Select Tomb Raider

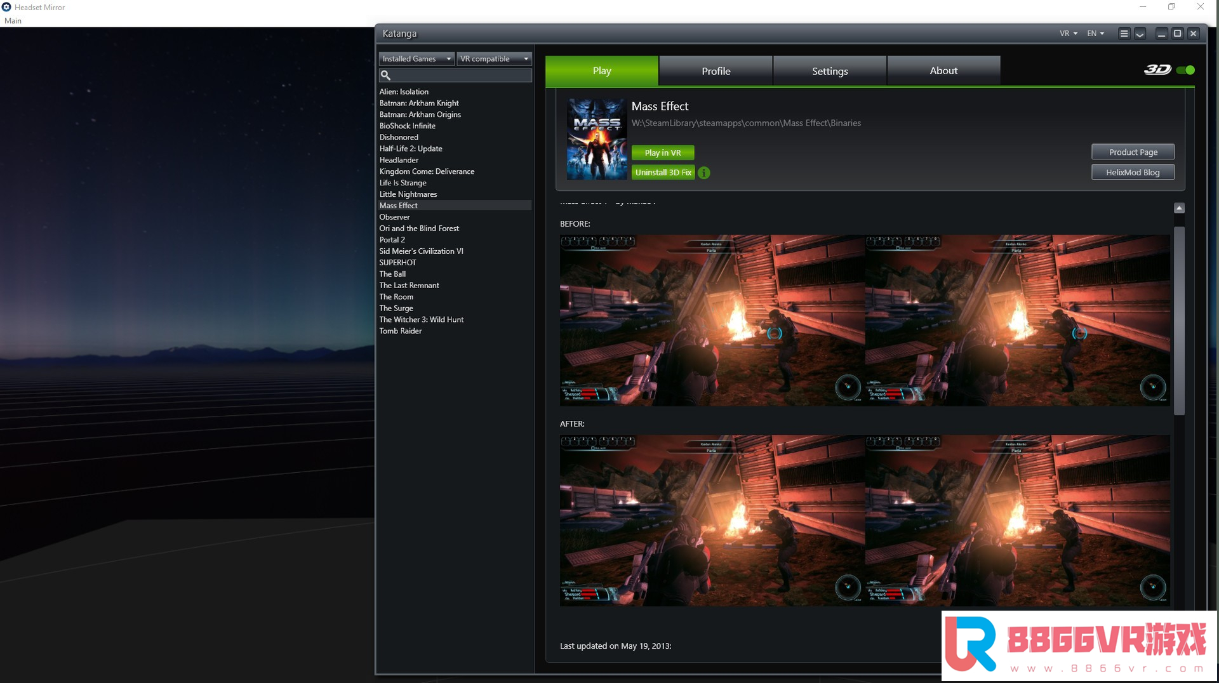tap(455, 331)
